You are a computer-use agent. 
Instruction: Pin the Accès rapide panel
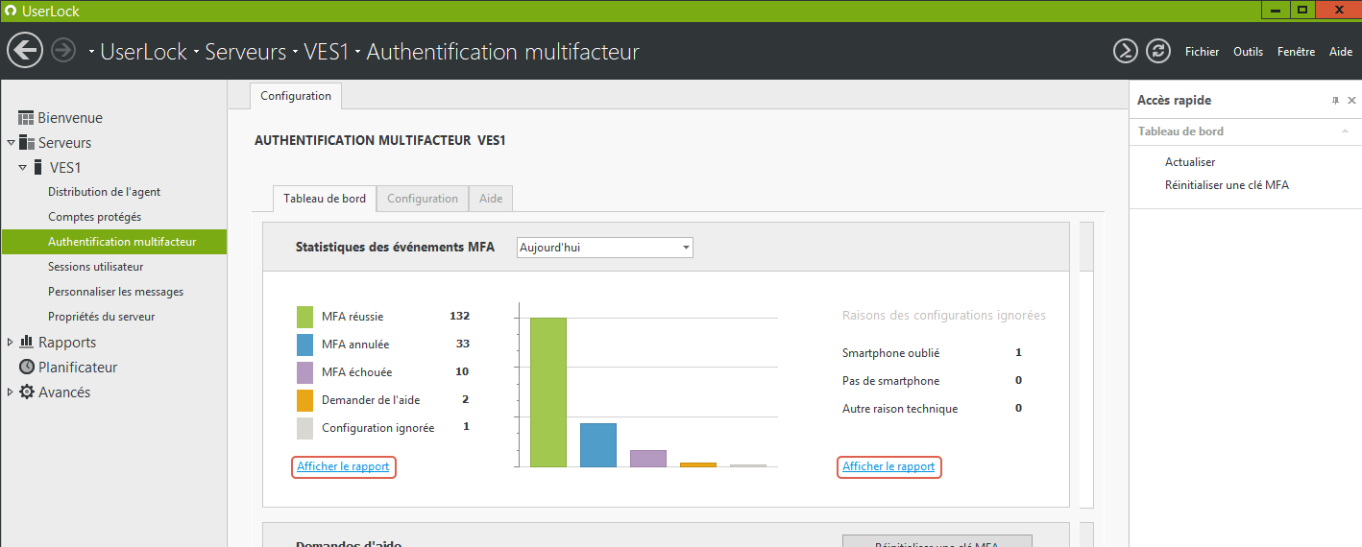pyautogui.click(x=1334, y=101)
